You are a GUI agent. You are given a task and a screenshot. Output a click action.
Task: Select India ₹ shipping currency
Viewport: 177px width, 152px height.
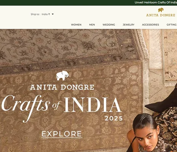point(46,14)
